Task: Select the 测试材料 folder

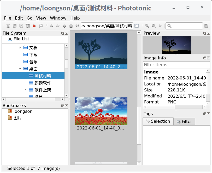Action: pyautogui.click(x=33, y=76)
